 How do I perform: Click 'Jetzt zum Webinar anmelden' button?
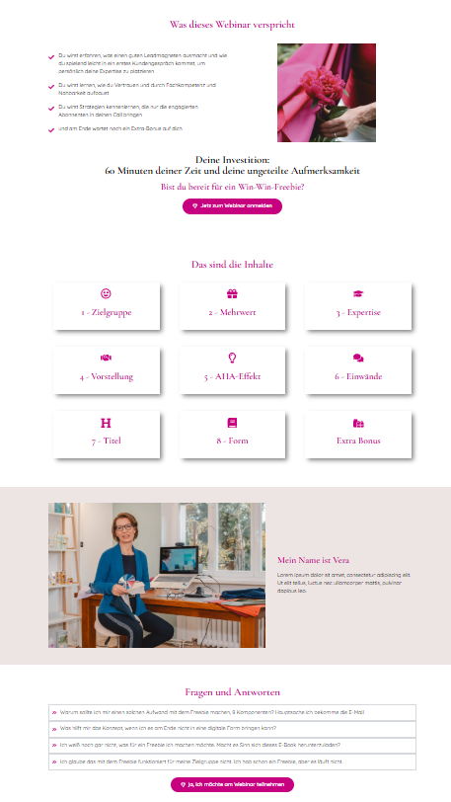click(x=232, y=206)
